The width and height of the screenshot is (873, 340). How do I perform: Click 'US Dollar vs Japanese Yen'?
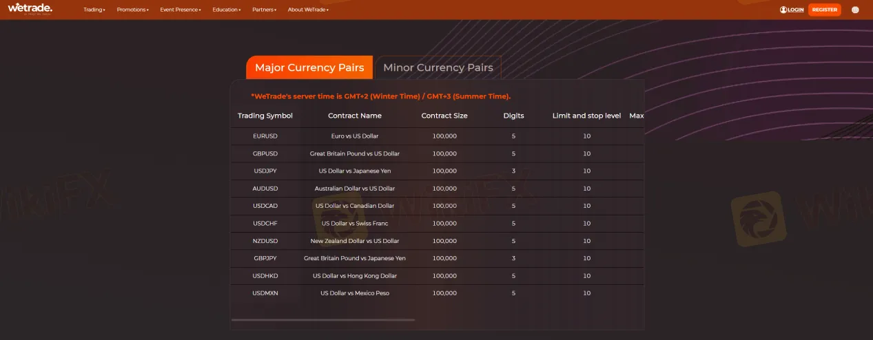click(x=355, y=171)
